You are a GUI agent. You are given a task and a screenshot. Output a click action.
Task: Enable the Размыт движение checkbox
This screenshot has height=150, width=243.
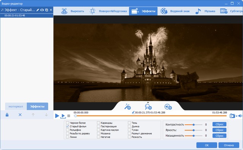point(129,133)
